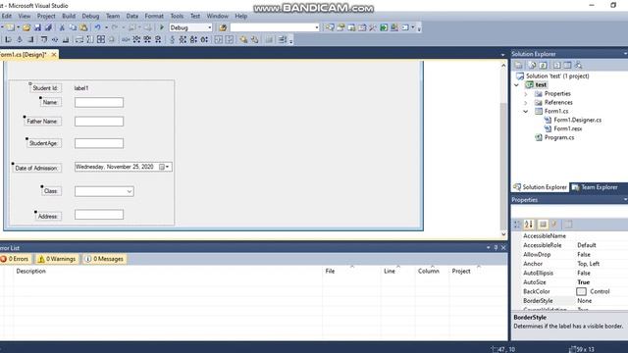Viewport: 628px width, 353px height.
Task: Click the designer scroll down arrow
Action: tap(503, 234)
